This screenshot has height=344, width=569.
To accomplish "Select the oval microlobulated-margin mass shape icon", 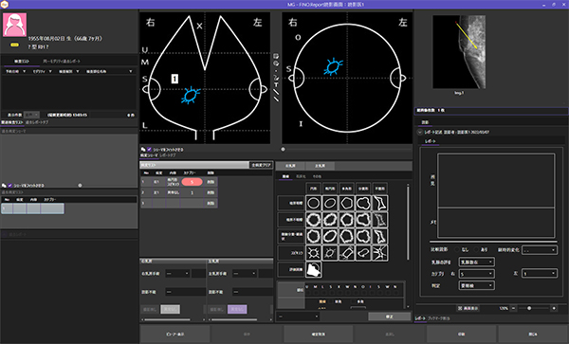I will click(330, 236).
